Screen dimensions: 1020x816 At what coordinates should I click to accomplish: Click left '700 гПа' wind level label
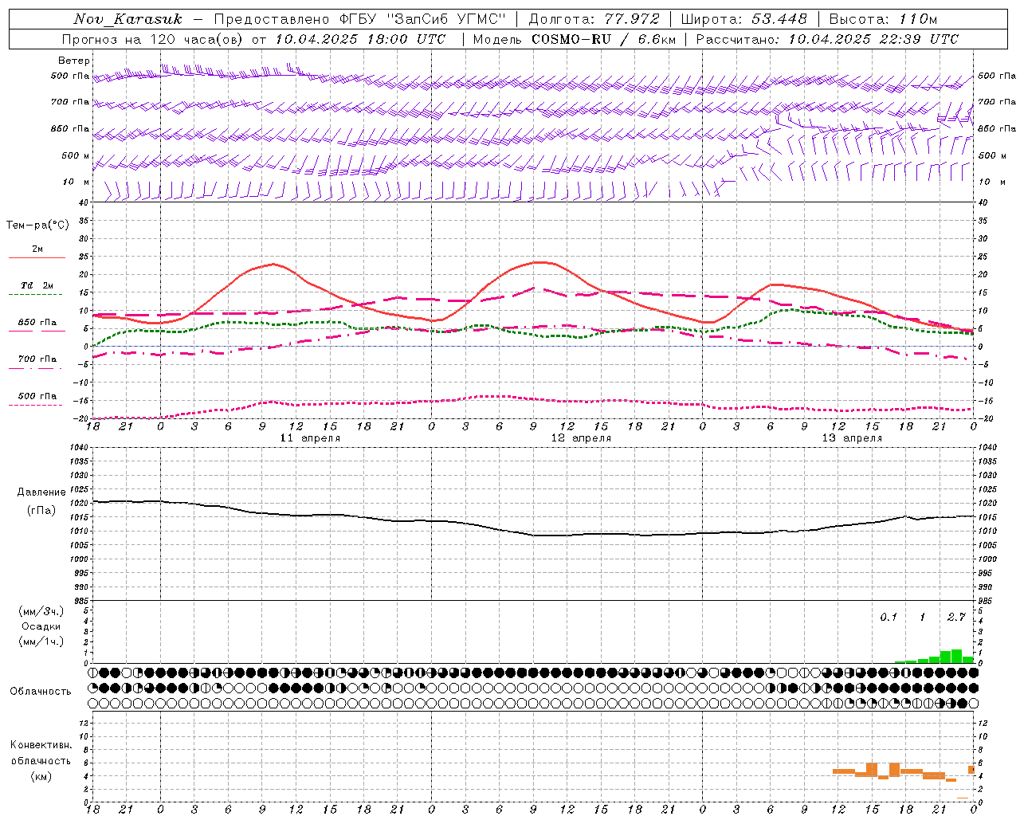click(x=70, y=102)
